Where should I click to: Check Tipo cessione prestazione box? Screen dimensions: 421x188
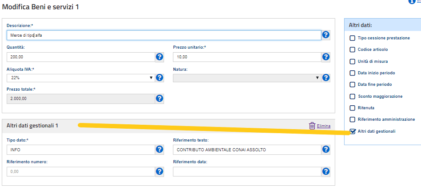(352, 38)
